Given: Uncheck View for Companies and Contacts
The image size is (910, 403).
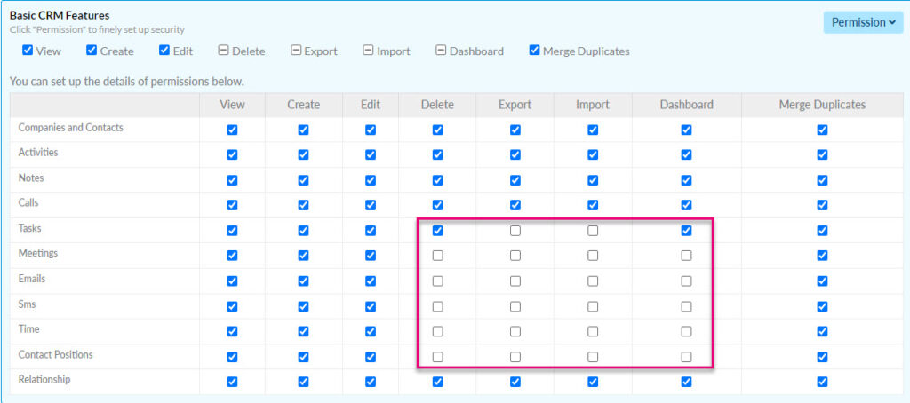Looking at the screenshot, I should click(x=232, y=130).
